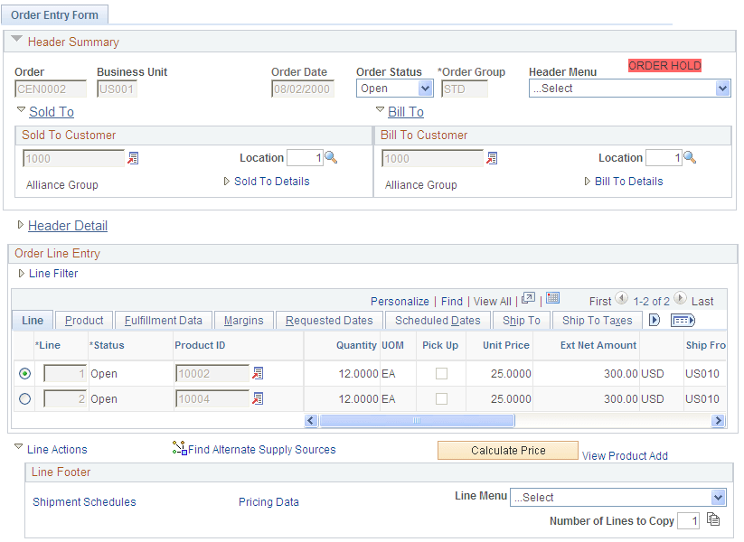Select radio button for line 2
The height and width of the screenshot is (542, 744).
[24, 398]
